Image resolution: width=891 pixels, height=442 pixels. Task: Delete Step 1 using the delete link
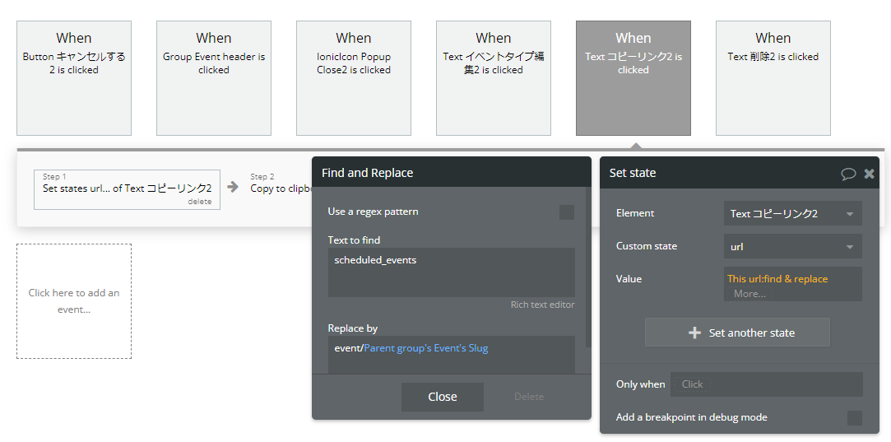[x=199, y=202]
